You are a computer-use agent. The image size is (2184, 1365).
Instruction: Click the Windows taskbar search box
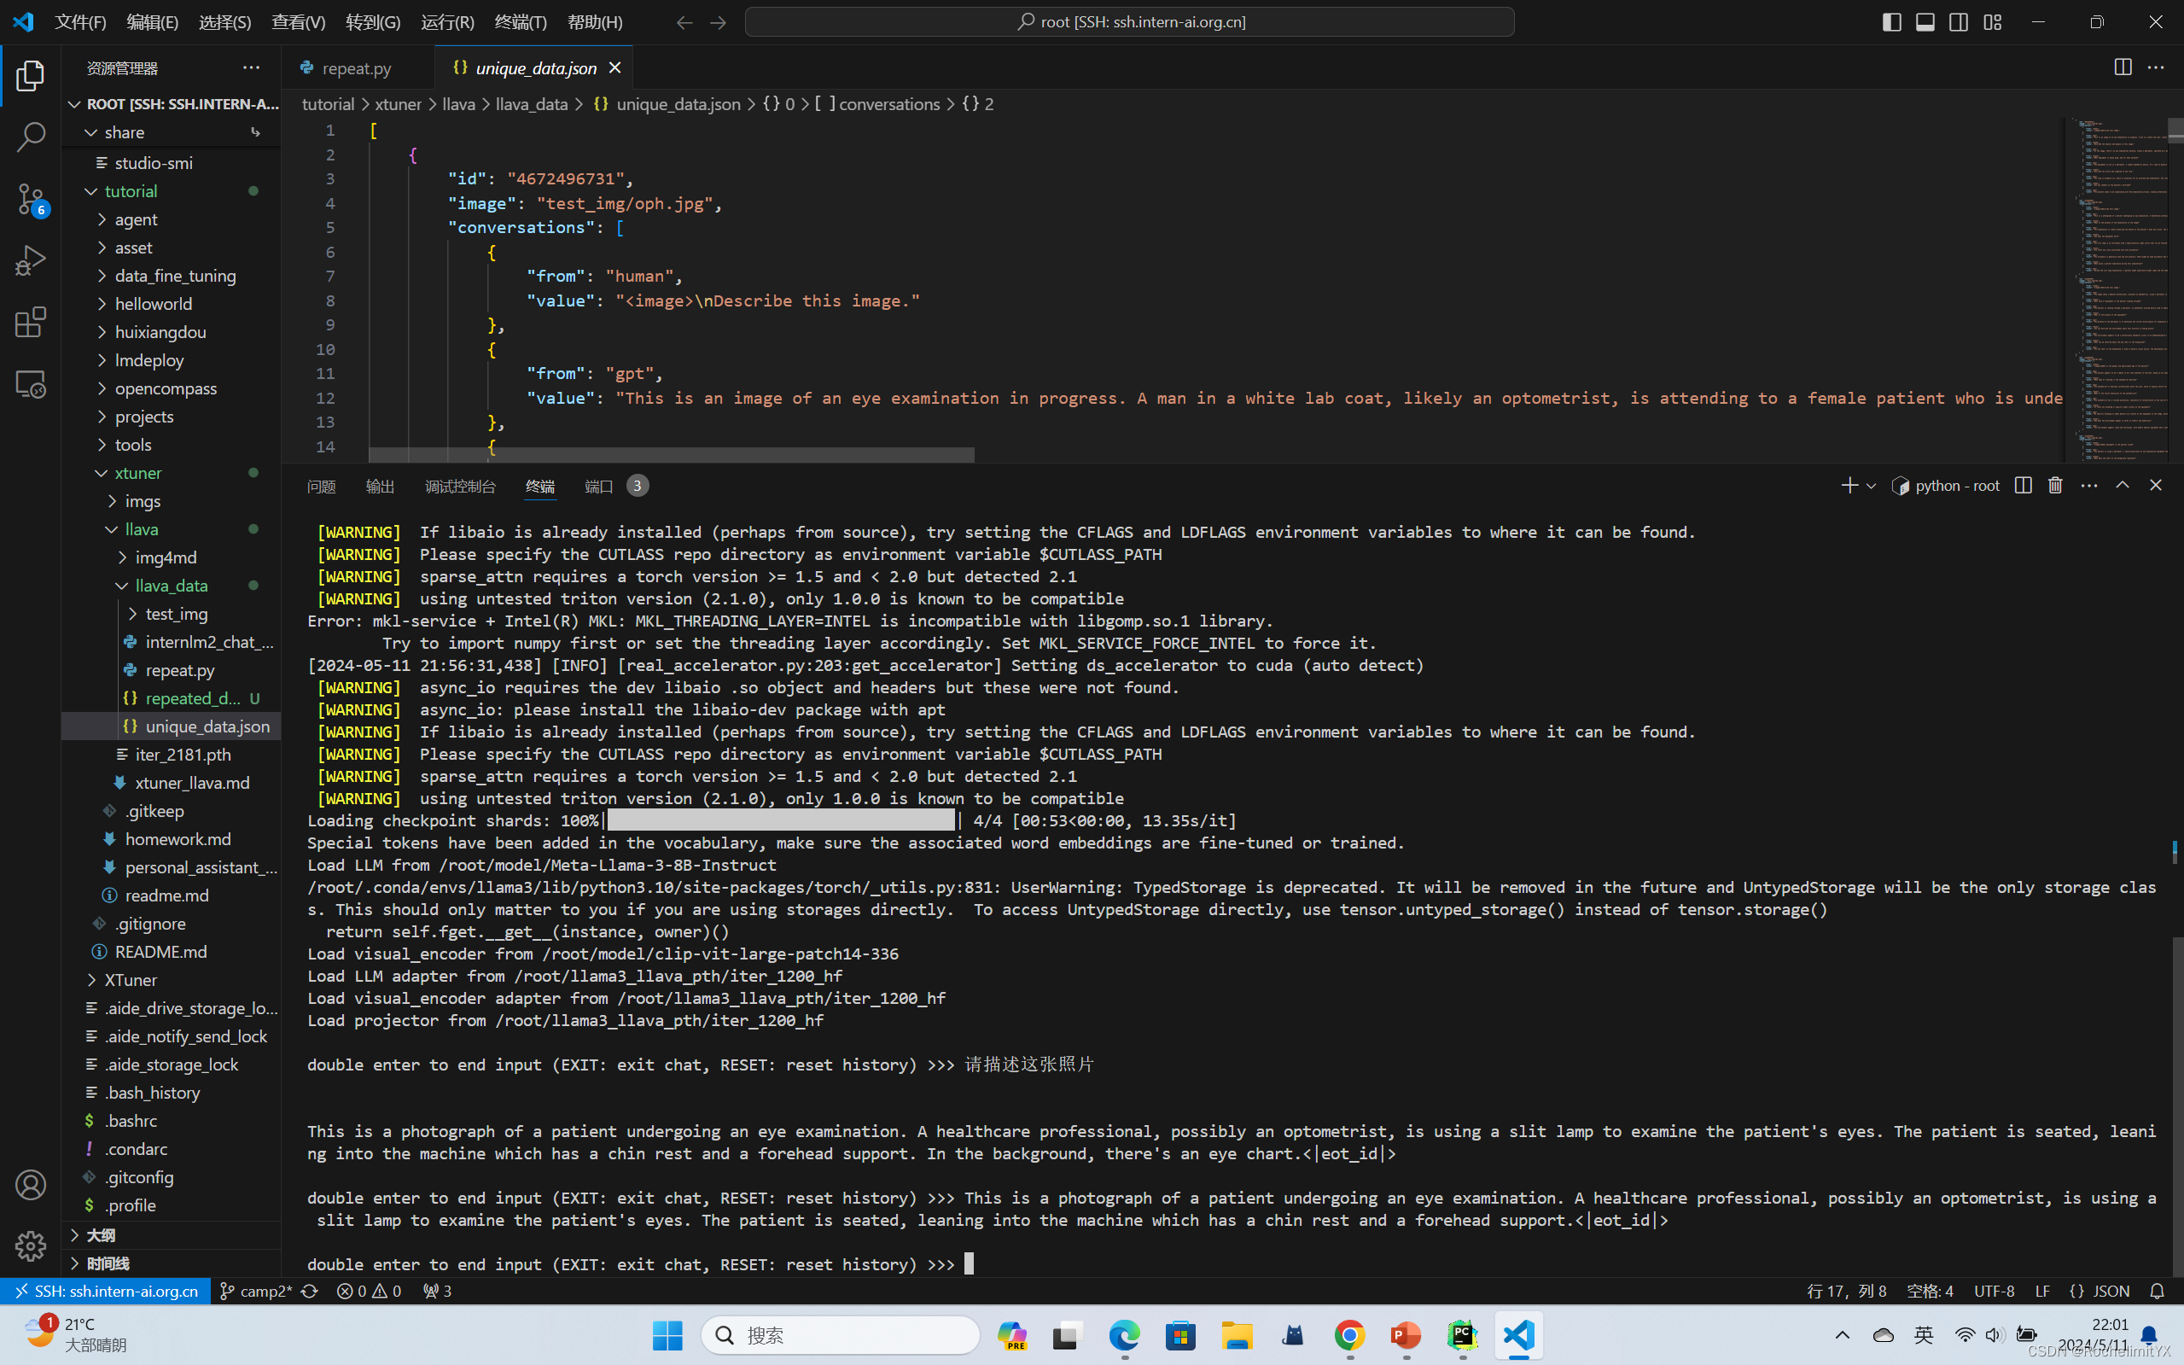(840, 1335)
